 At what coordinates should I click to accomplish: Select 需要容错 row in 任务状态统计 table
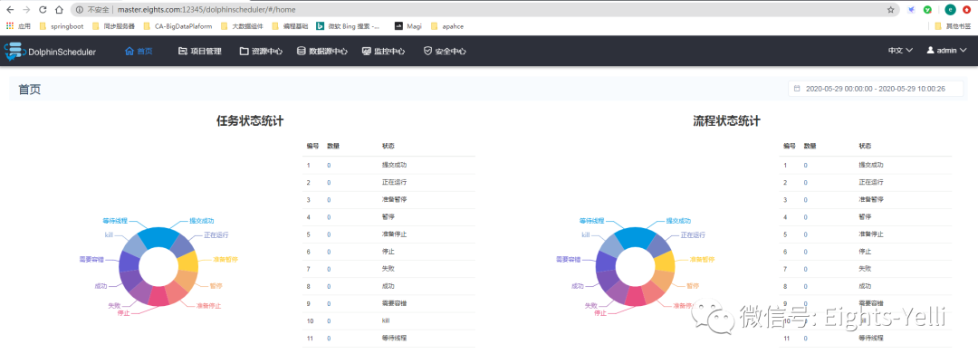click(388, 303)
